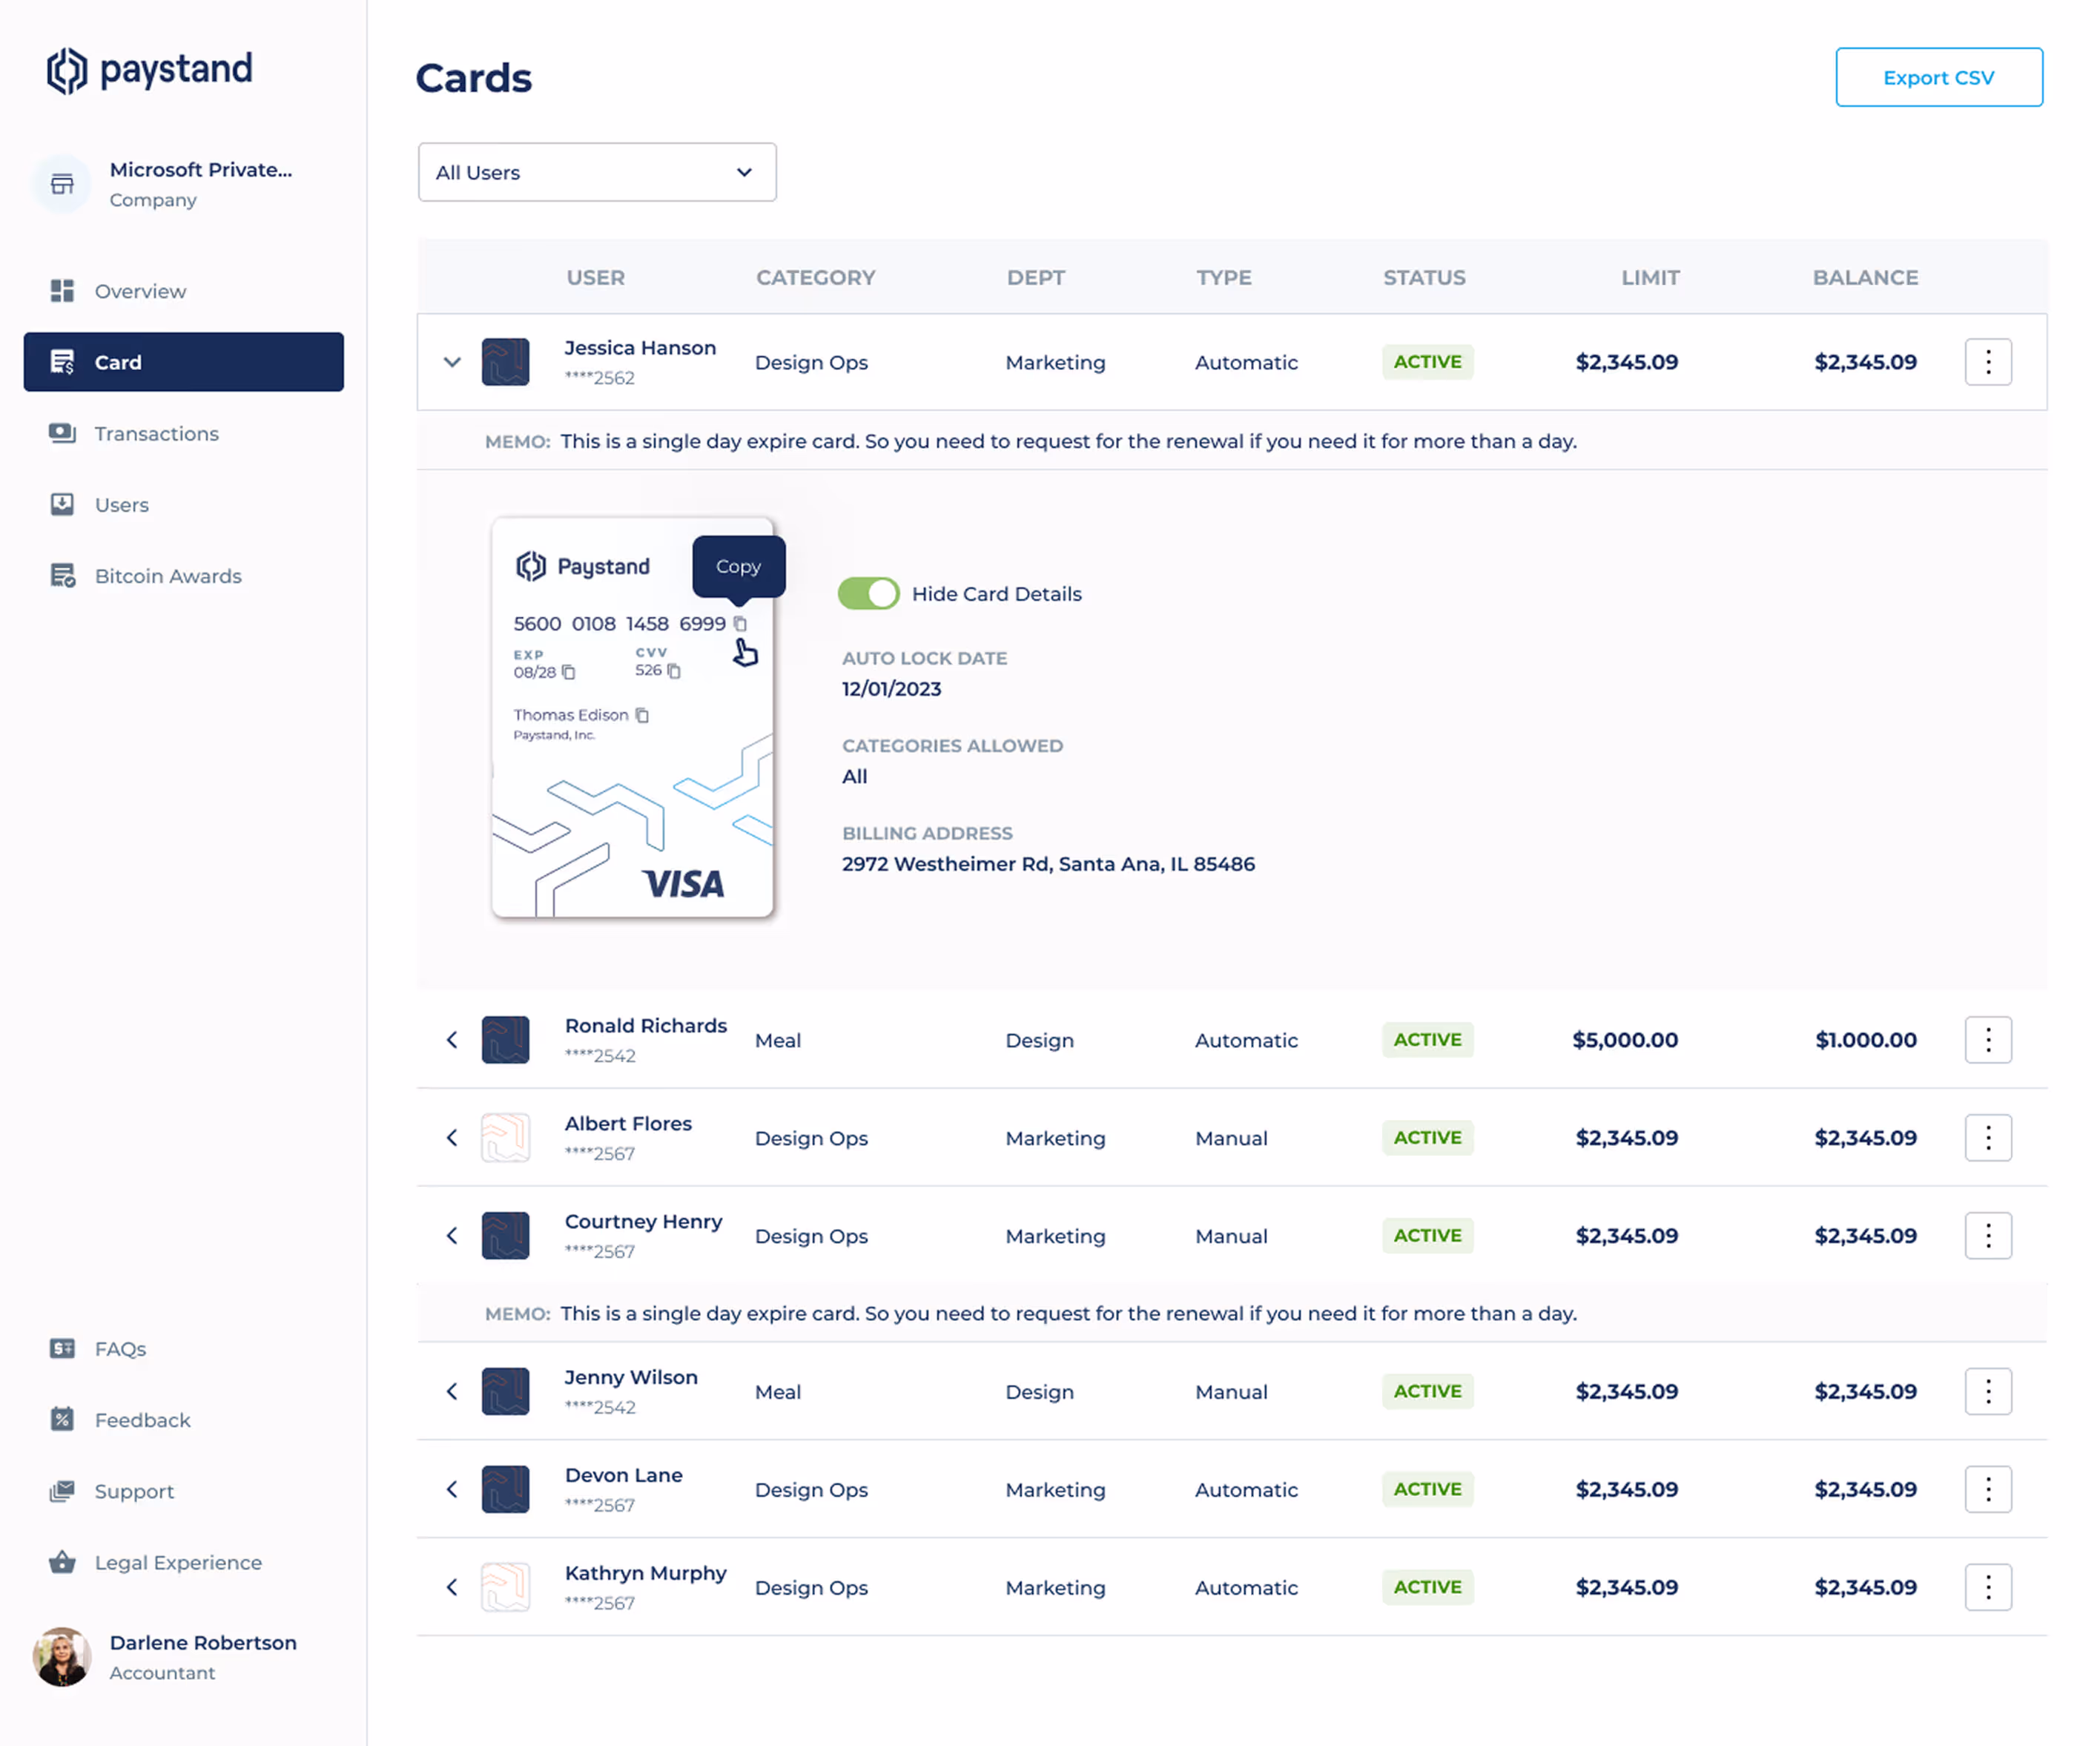The height and width of the screenshot is (1746, 2100).
Task: Copy the cardholder name Thomas Edison
Action: 642,715
